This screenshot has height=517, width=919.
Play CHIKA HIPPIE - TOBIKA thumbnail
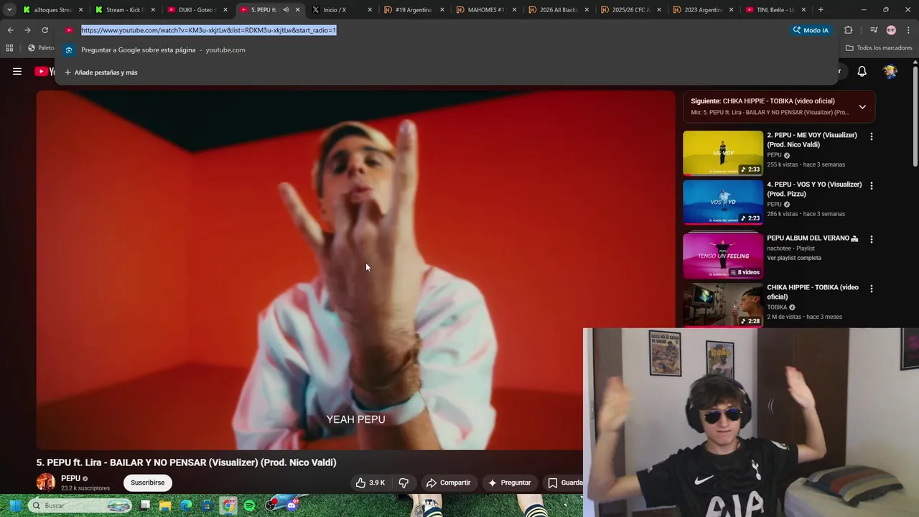pyautogui.click(x=723, y=304)
